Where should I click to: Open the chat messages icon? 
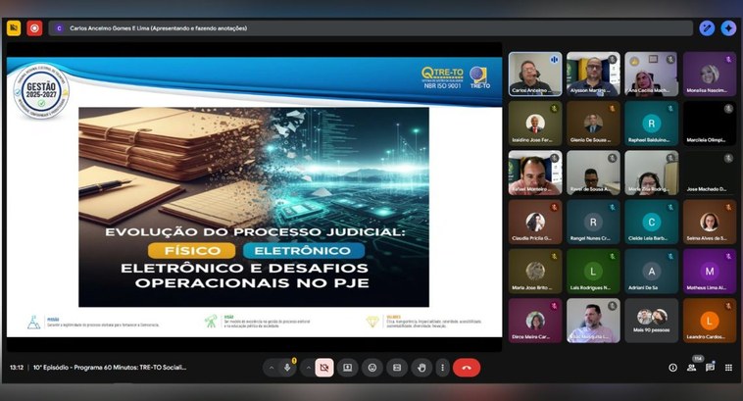click(710, 368)
